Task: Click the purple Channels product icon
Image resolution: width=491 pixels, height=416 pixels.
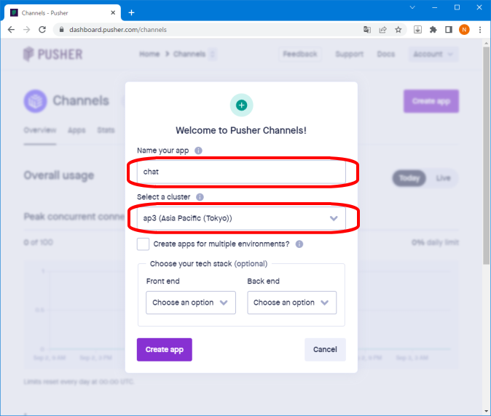Action: [x=36, y=101]
